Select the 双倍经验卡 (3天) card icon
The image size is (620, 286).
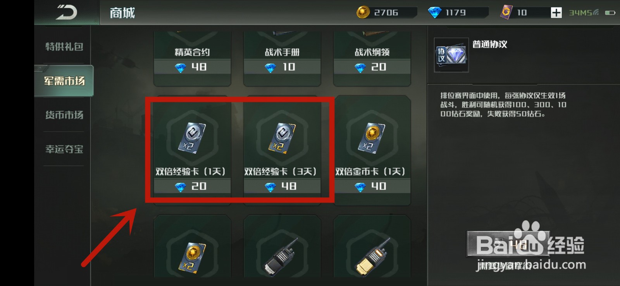pos(282,138)
